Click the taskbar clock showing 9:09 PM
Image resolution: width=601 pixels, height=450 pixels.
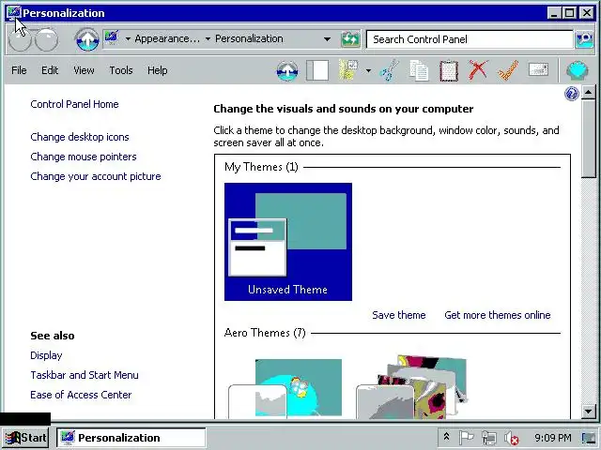click(553, 438)
